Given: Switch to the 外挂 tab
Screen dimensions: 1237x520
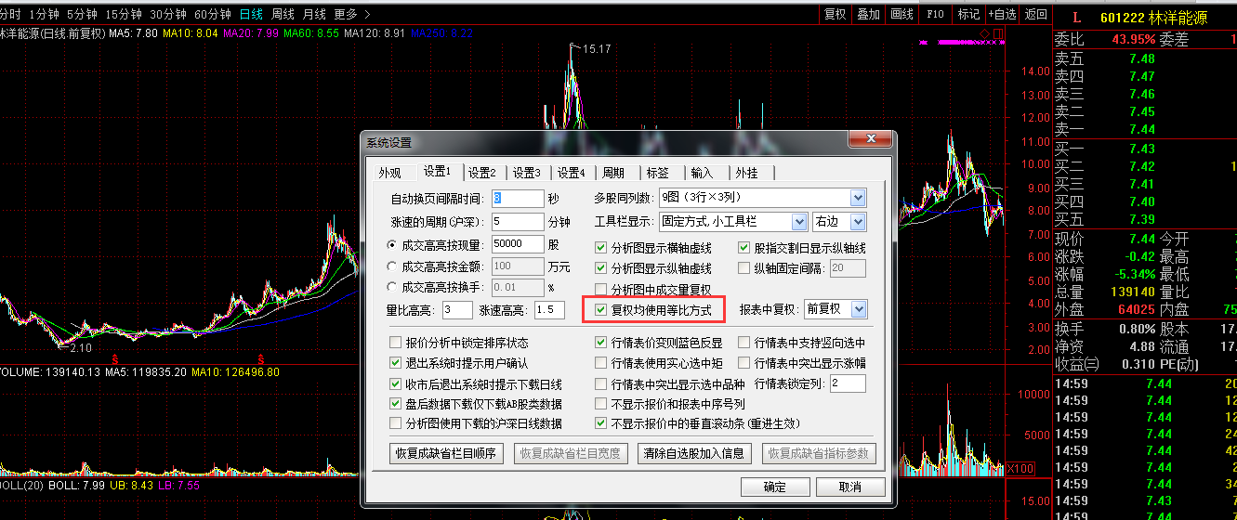Looking at the screenshot, I should point(747,173).
